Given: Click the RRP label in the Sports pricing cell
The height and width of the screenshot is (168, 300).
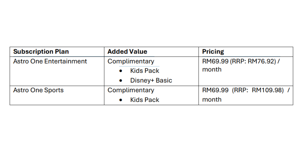Looking at the screenshot, I should pos(240,90).
